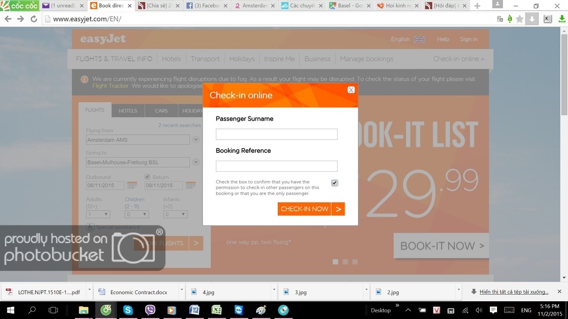
Task: Click the BOOK-IT NOW button
Action: (442, 245)
